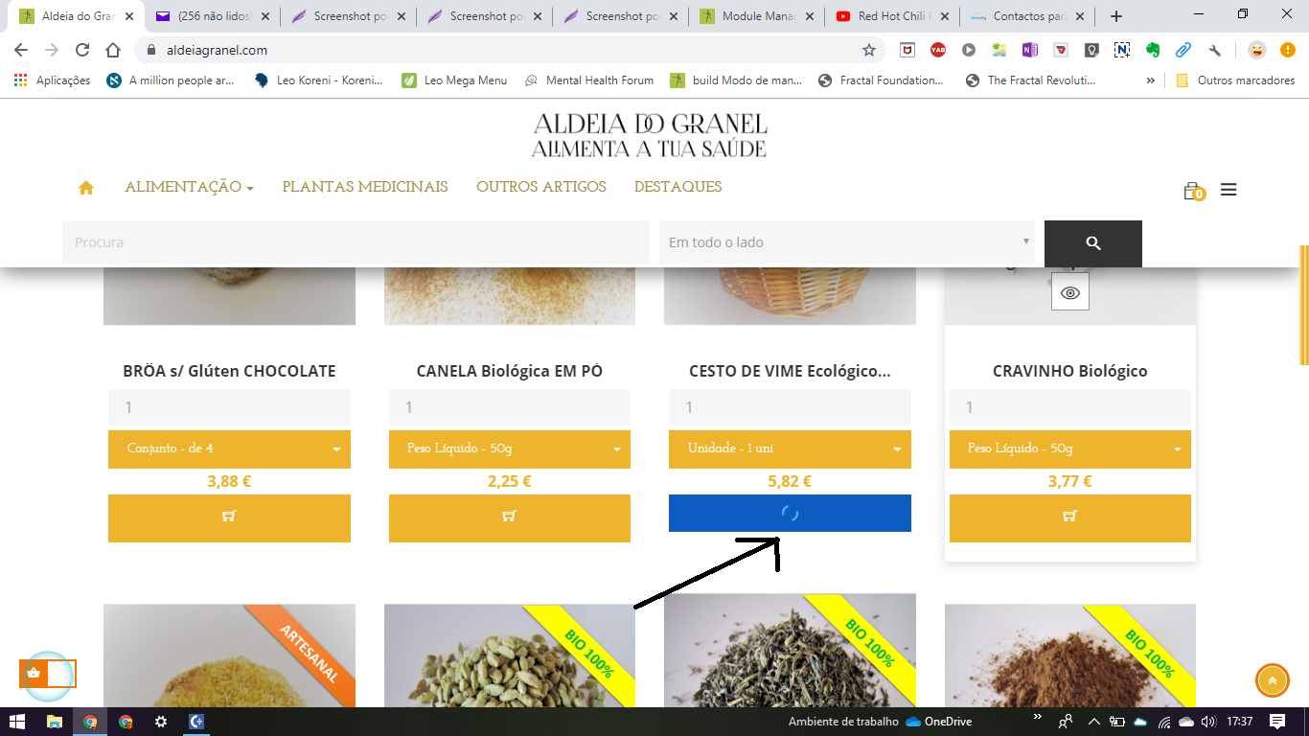Go to PLANTAS MEDICINAIS menu item
This screenshot has height=736, width=1309.
365,187
